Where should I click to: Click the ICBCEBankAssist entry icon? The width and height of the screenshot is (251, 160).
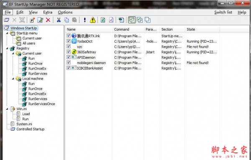pyautogui.click(x=74, y=68)
